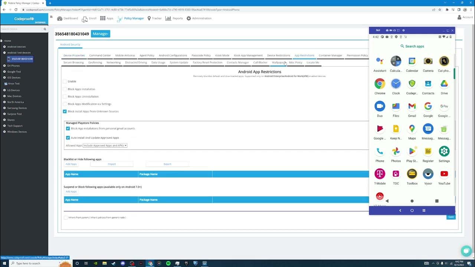The image size is (475, 267).
Task: Toggle the hamburger sidebar menu icon
Action: (x=51, y=17)
